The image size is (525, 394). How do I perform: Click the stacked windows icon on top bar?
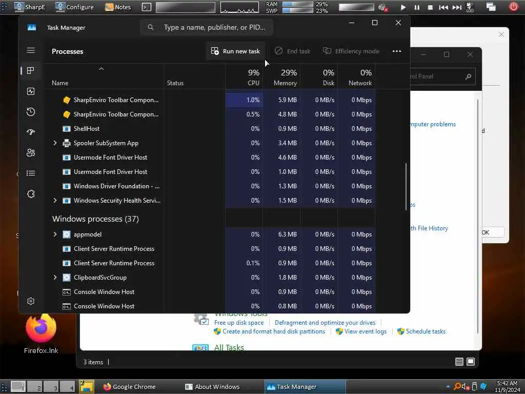point(491,7)
